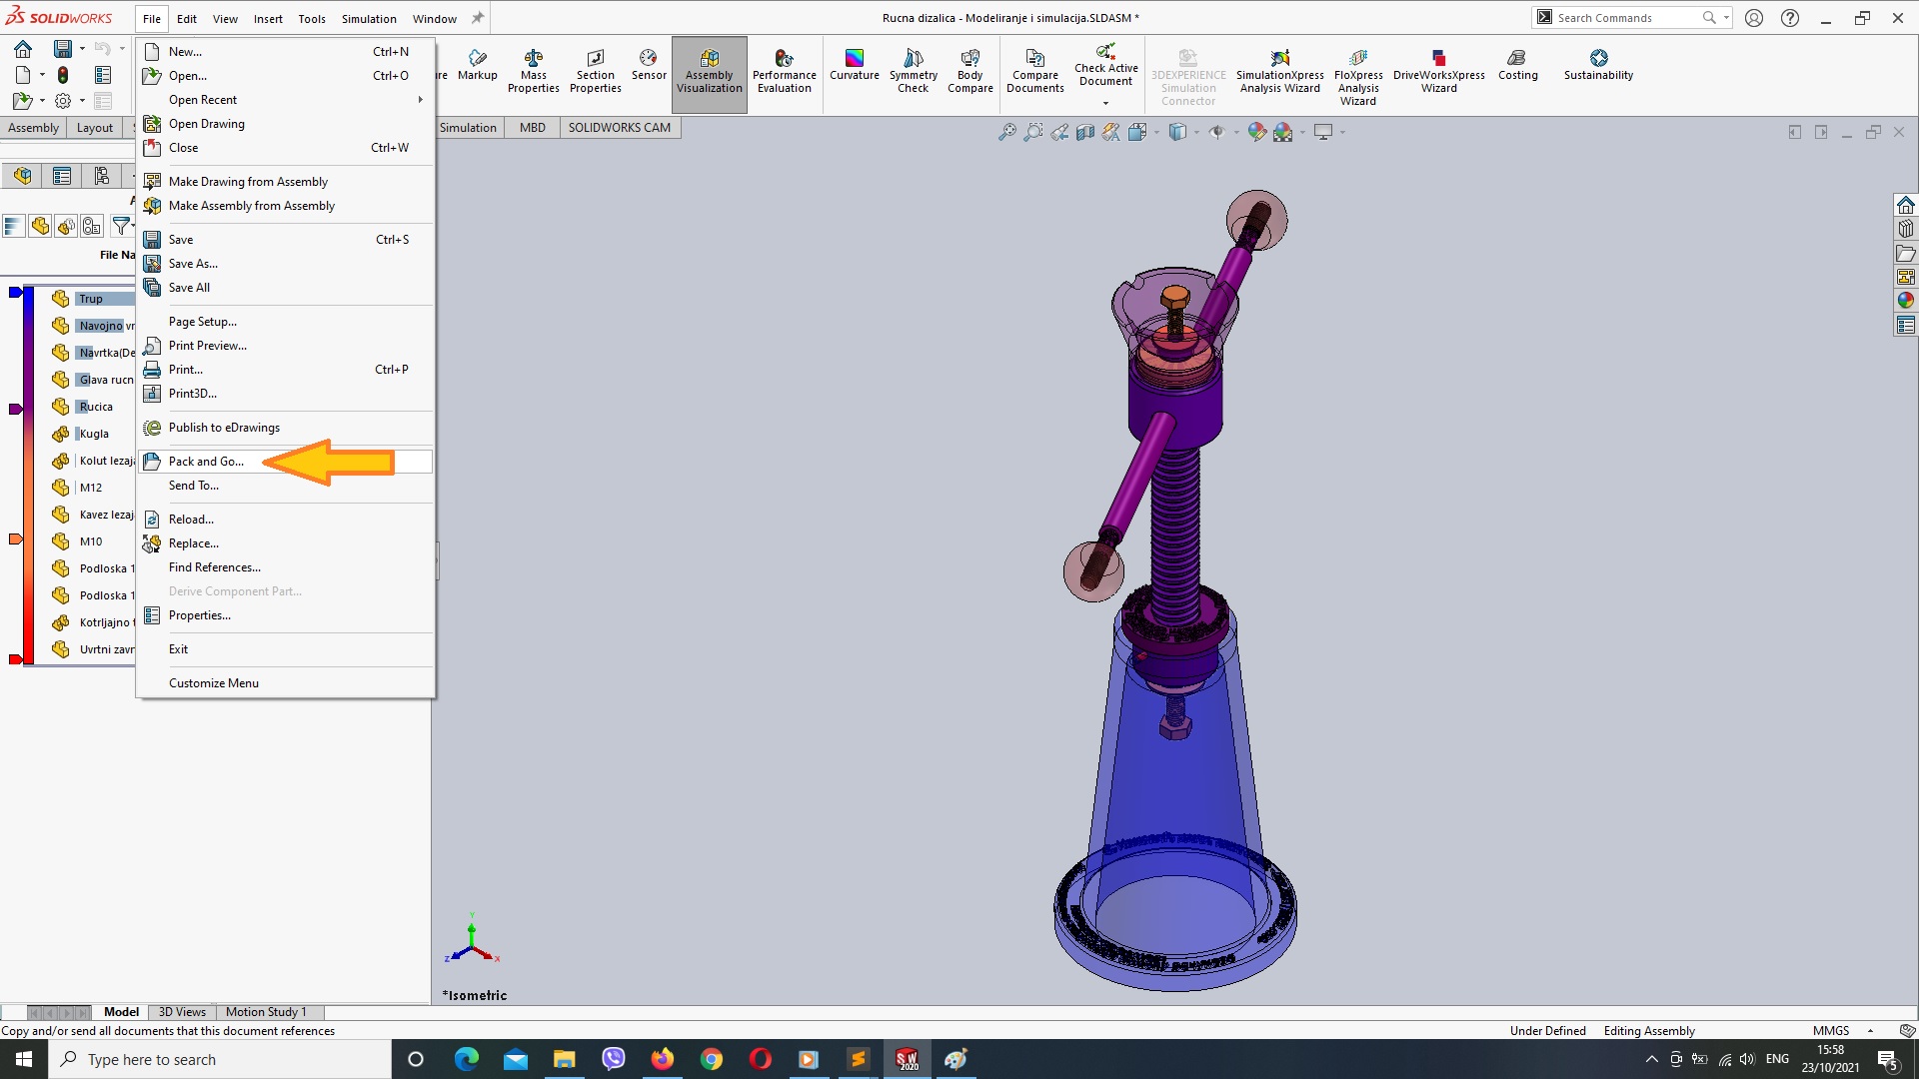Expand Check Active Document dropdown arrow
This screenshot has height=1079, width=1919.
pyautogui.click(x=1105, y=103)
